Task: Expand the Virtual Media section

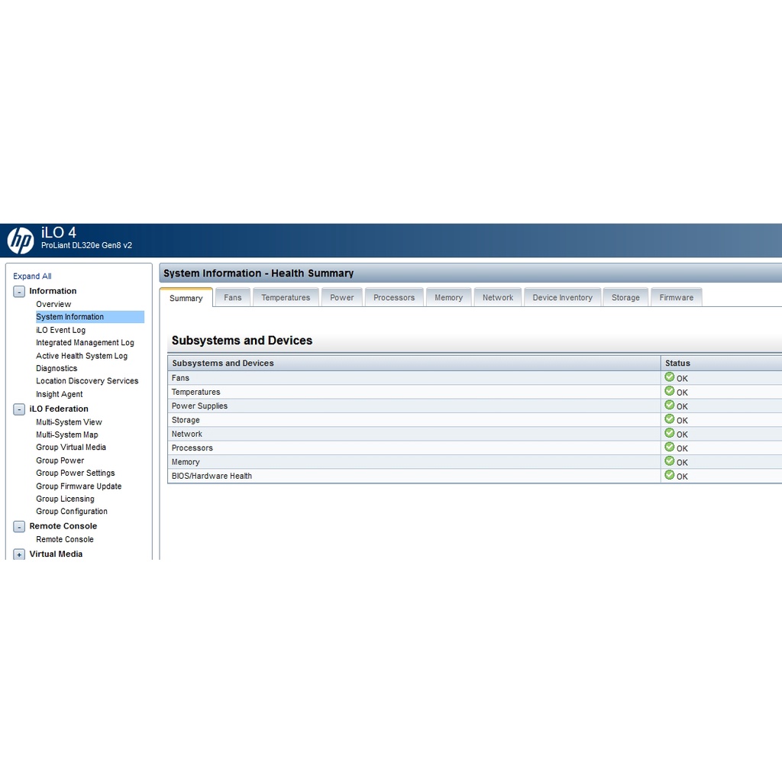Action: click(19, 554)
